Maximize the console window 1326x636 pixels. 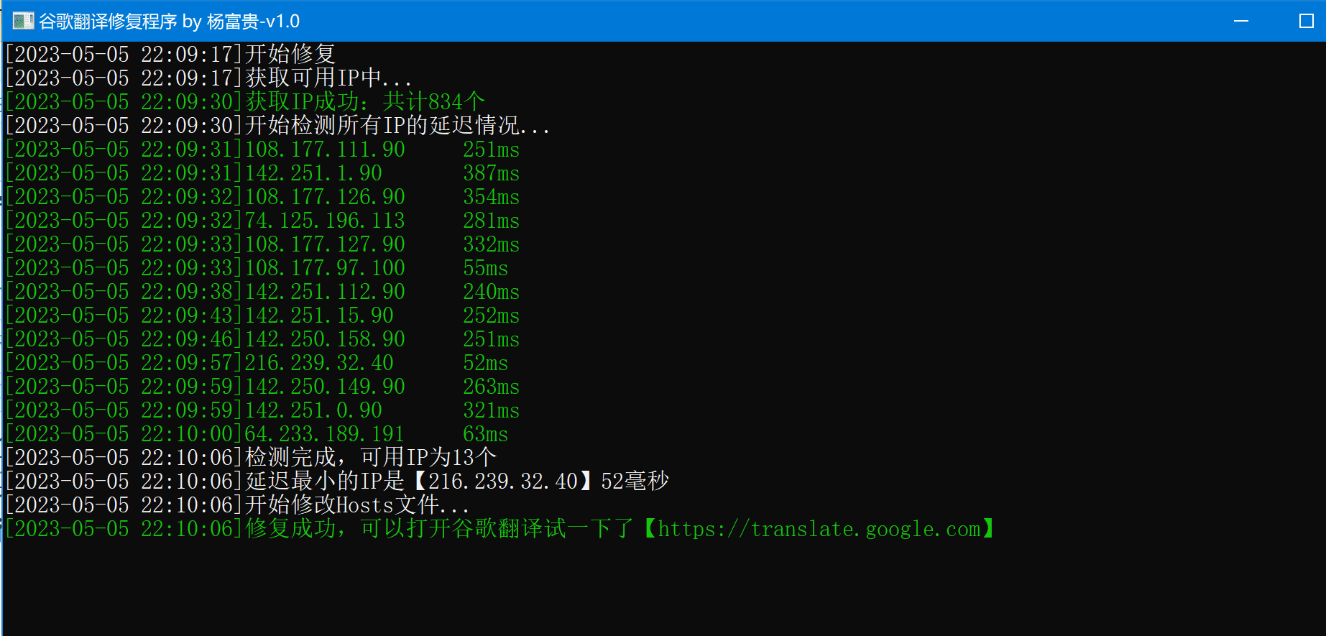(1306, 21)
